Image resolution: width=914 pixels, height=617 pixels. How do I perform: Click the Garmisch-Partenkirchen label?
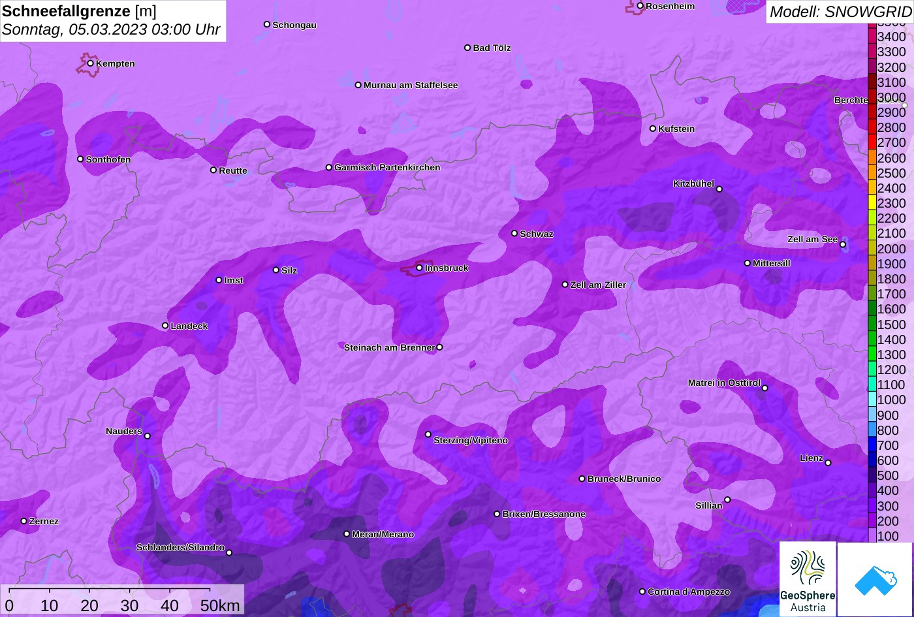387,168
